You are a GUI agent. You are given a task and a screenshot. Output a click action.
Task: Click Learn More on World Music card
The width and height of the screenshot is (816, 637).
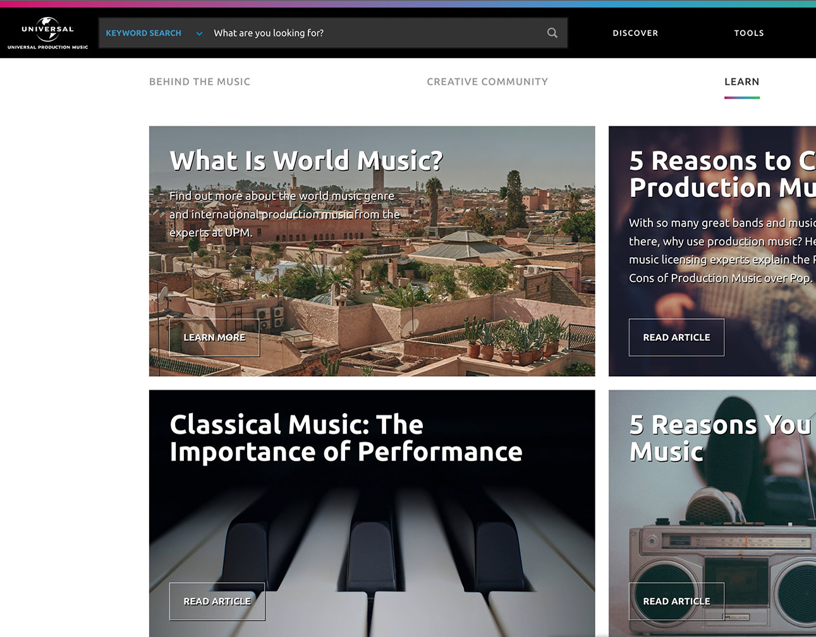tap(214, 337)
